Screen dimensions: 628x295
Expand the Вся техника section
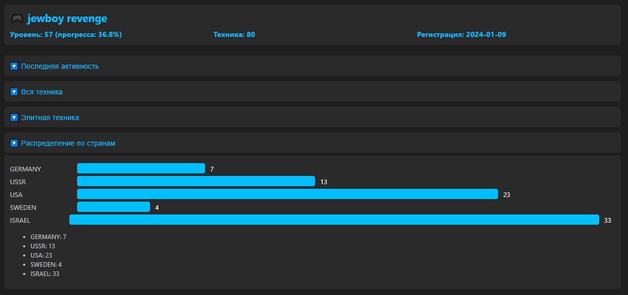click(312, 92)
